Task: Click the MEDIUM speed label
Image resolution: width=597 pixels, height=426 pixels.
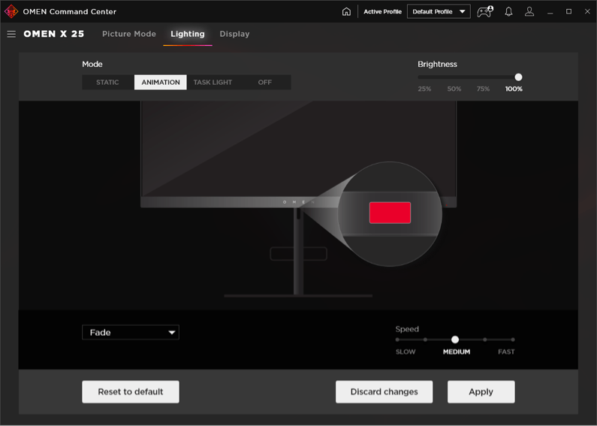Action: click(x=457, y=352)
